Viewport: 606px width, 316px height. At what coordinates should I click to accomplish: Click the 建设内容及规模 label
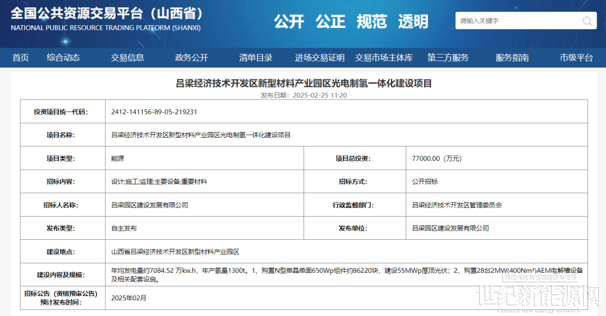point(61,275)
